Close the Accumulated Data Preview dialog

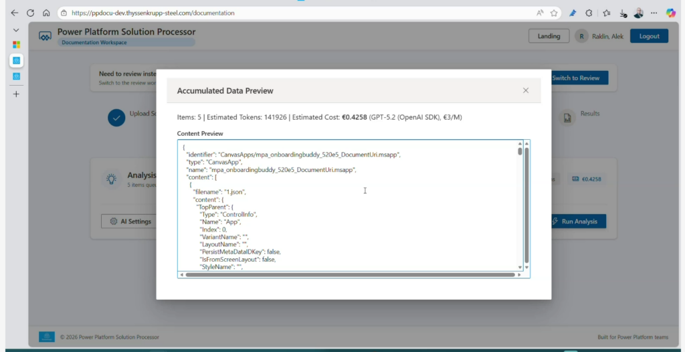click(526, 90)
